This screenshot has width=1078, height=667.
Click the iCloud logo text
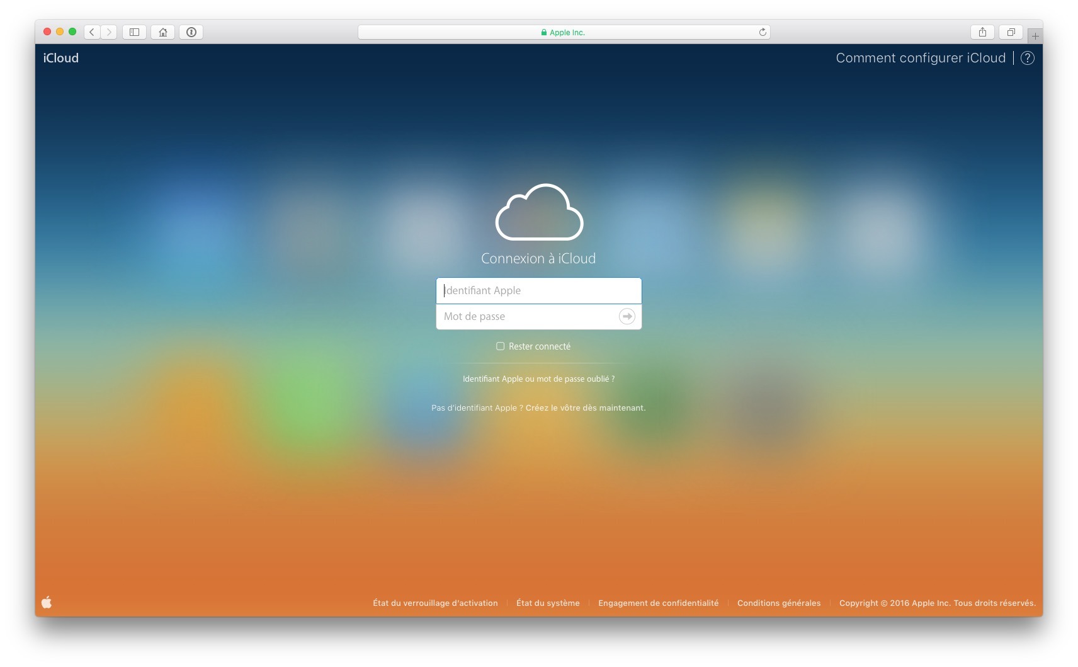click(x=61, y=58)
